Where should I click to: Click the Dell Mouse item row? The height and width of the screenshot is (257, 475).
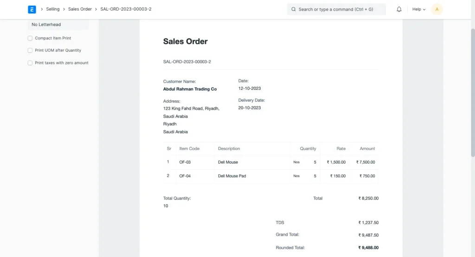(270, 162)
